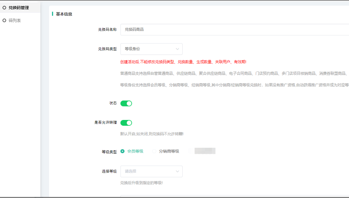Click the circle icon beside 兑换码管理
The width and height of the screenshot is (349, 198).
pos(4,8)
